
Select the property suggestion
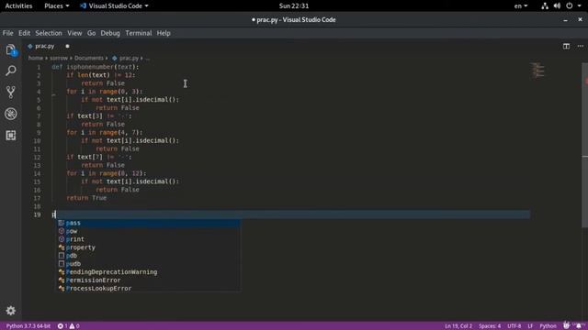[x=149, y=247]
